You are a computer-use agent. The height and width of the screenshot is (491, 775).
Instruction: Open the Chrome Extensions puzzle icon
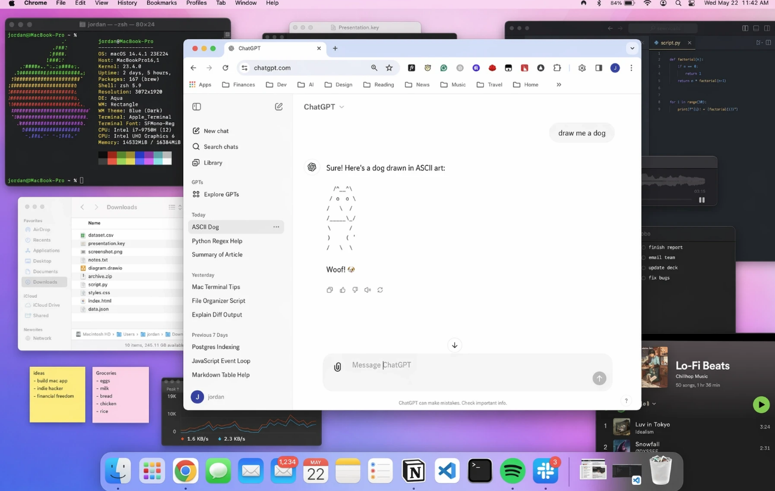click(x=557, y=68)
